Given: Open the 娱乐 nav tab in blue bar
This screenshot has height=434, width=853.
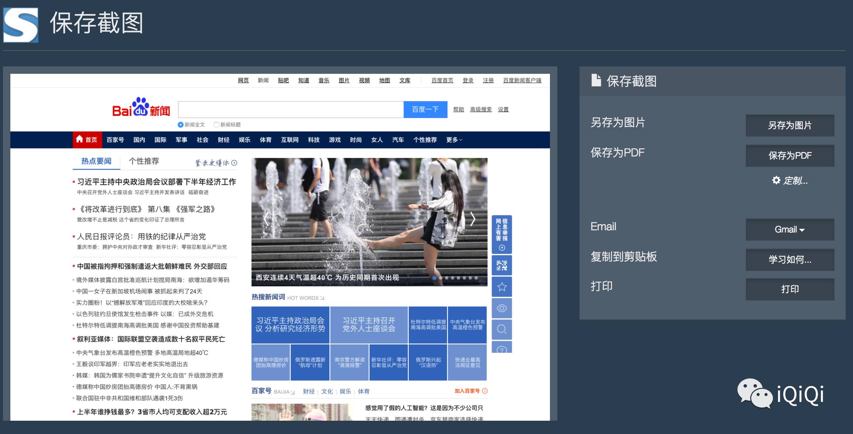Looking at the screenshot, I should pos(244,140).
